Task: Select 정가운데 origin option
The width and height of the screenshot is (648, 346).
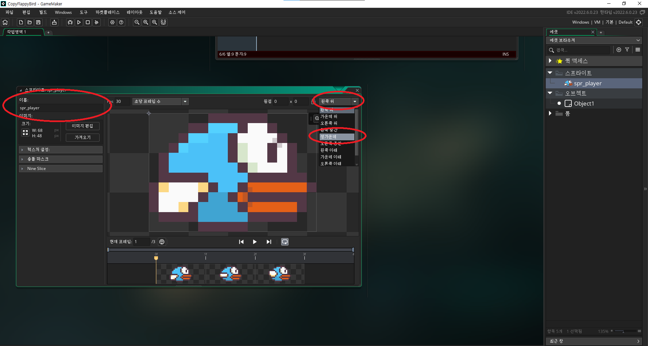Action: click(337, 137)
